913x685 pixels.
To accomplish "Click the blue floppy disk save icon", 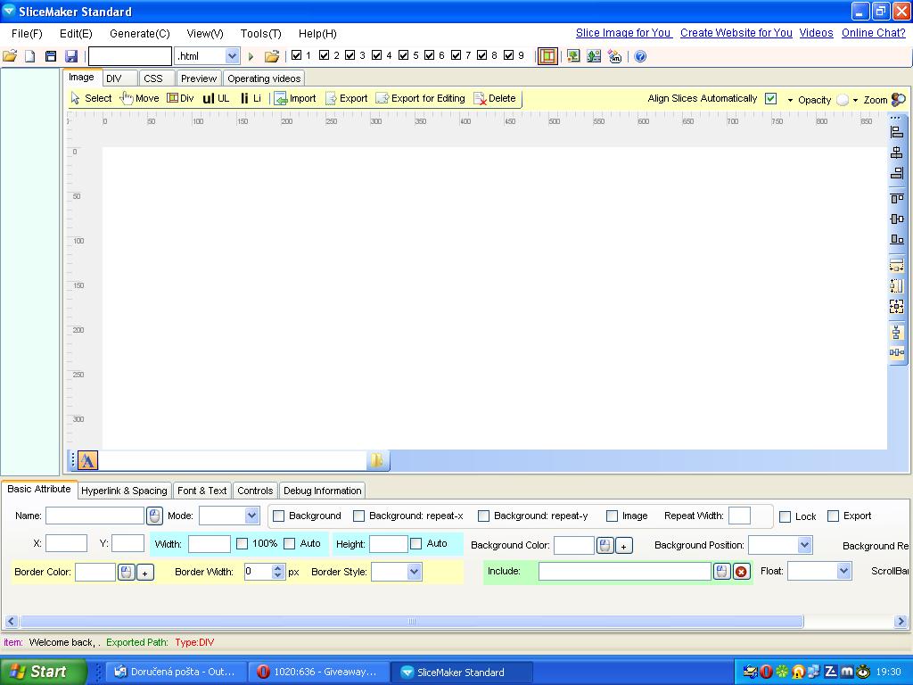I will (x=71, y=56).
